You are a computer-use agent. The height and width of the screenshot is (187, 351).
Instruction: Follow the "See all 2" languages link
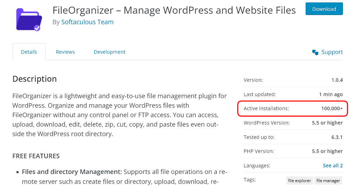click(x=333, y=166)
